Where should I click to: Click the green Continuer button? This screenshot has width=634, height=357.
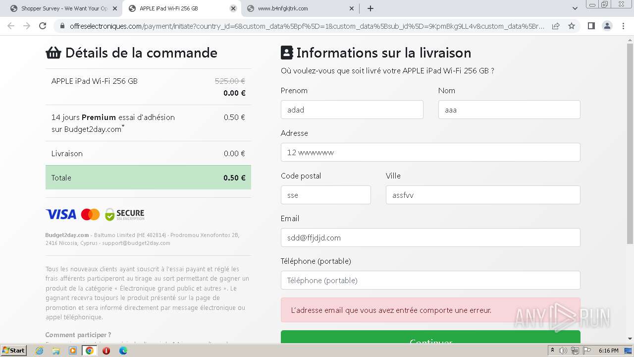(430, 337)
